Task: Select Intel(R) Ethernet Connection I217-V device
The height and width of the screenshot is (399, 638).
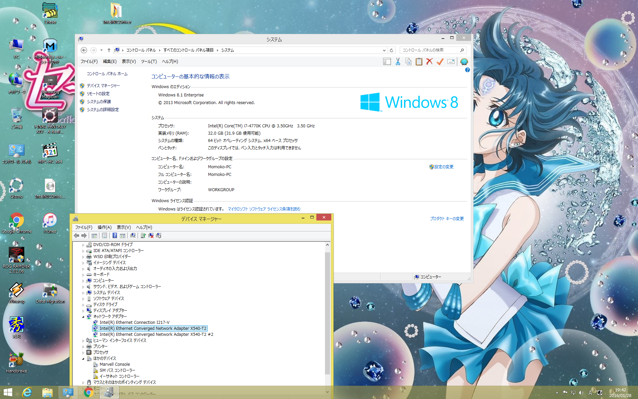Action: point(134,323)
